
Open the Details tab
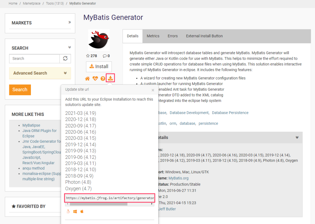click(133, 36)
